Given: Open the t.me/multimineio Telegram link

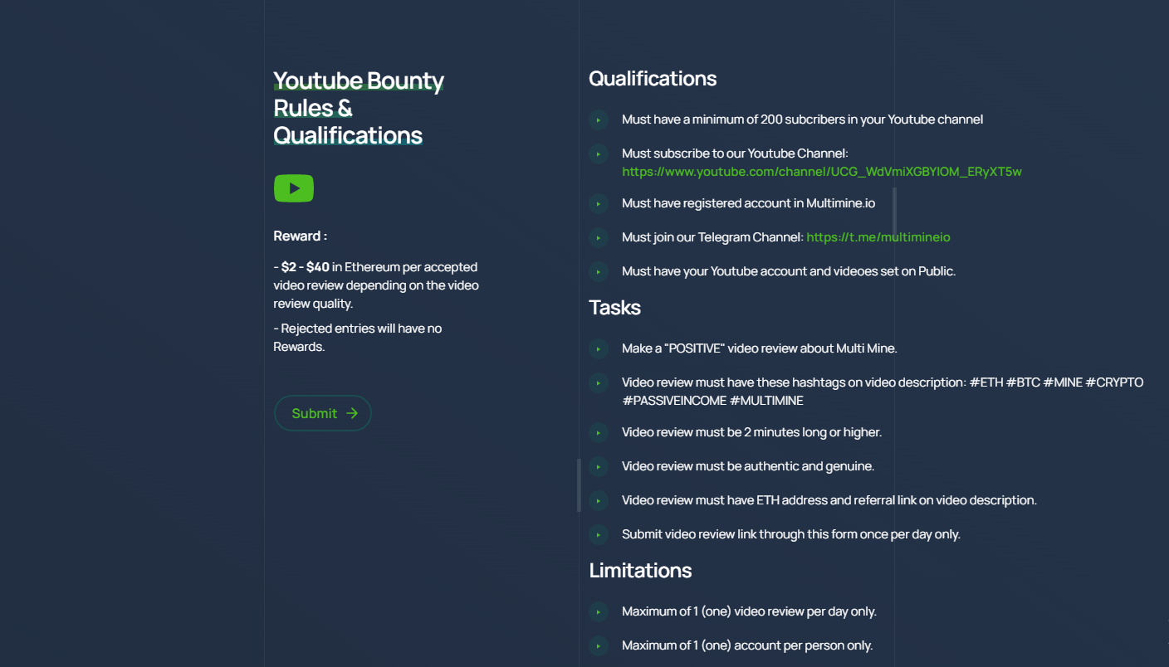Looking at the screenshot, I should point(878,237).
